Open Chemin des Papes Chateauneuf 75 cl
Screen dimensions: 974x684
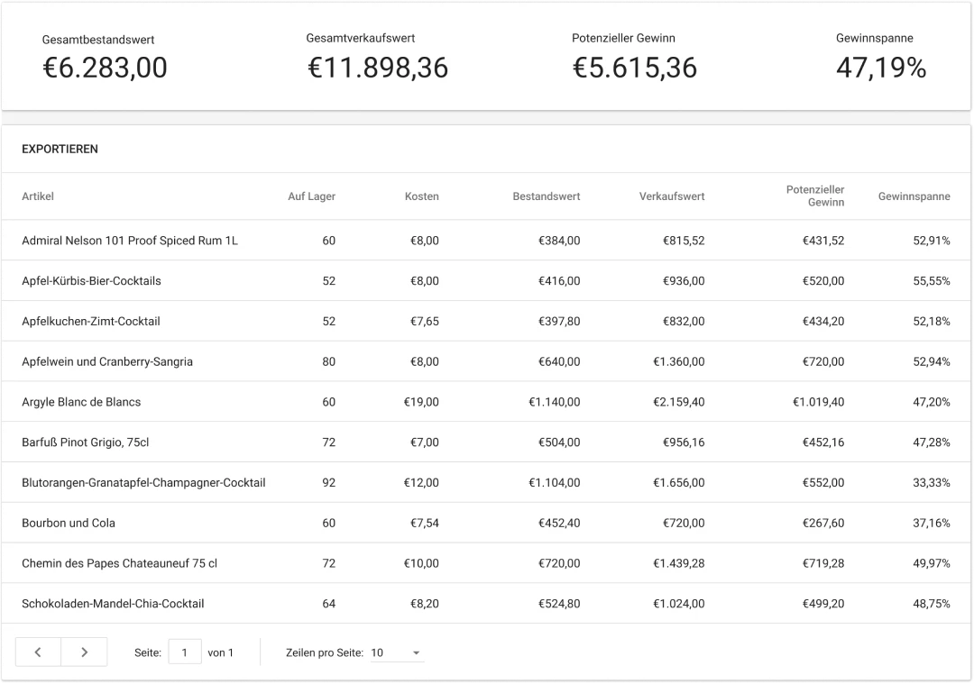pyautogui.click(x=119, y=563)
